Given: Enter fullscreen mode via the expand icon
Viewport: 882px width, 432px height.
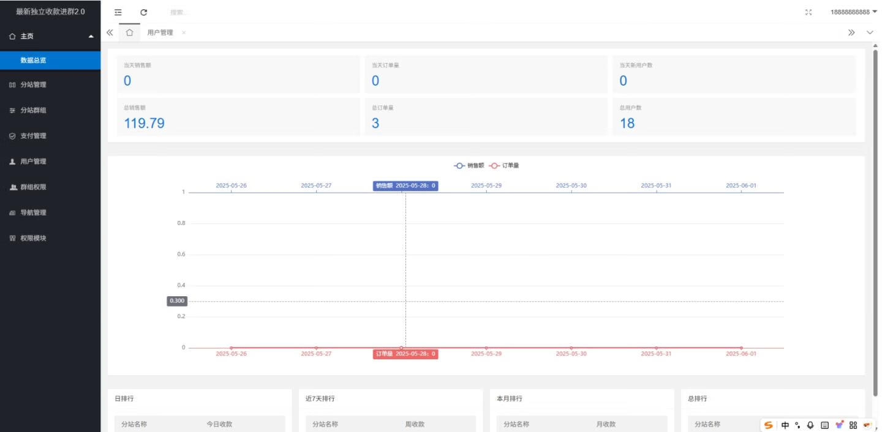Looking at the screenshot, I should pos(809,12).
